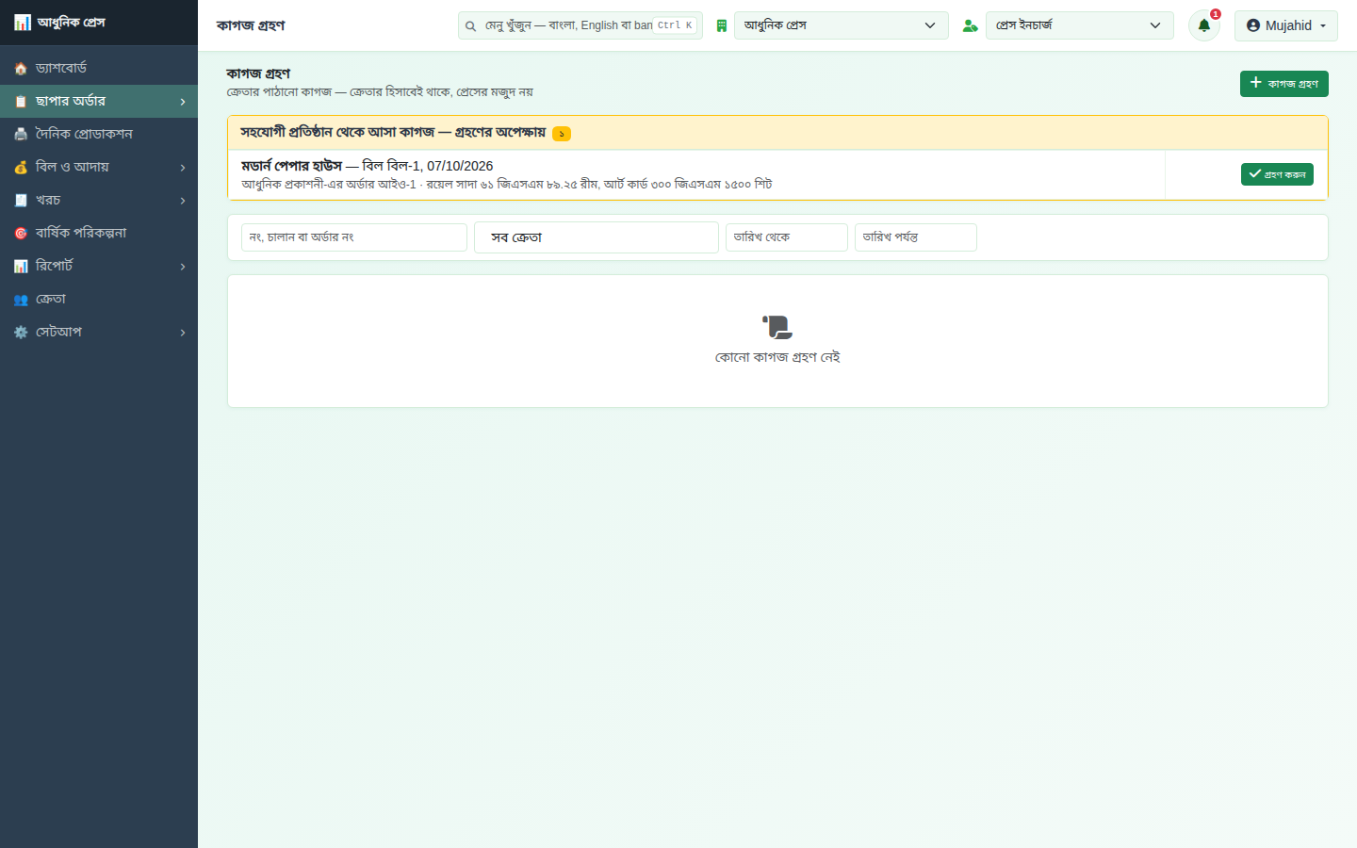
Task: Click the সেটআপ gear icon
Action: [x=21, y=333]
